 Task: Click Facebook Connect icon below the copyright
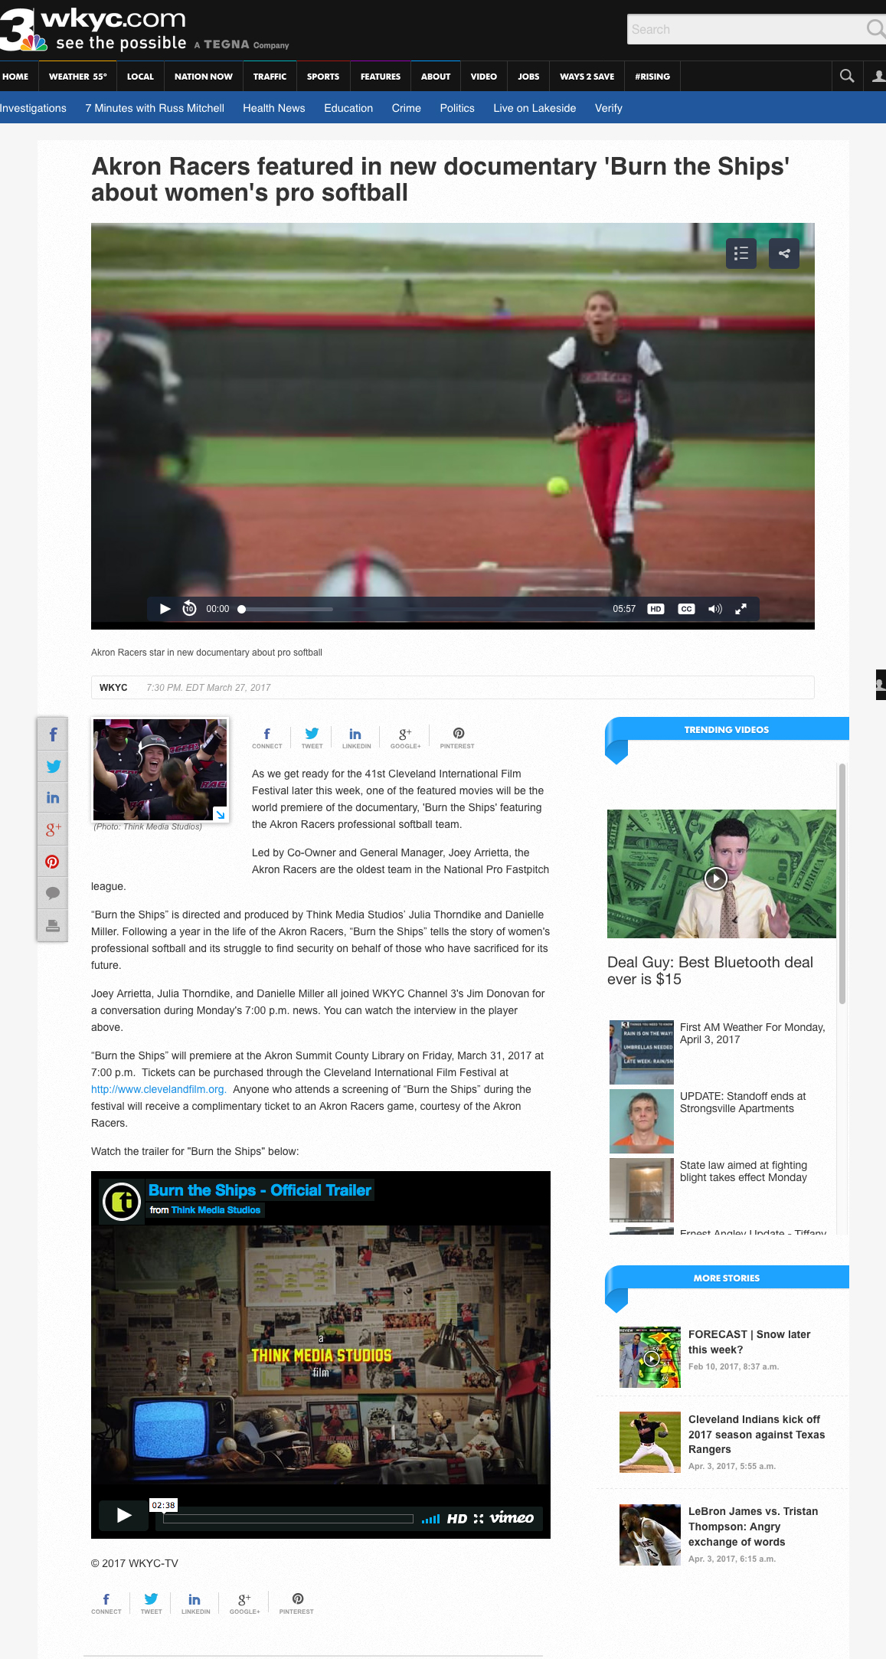(106, 1603)
